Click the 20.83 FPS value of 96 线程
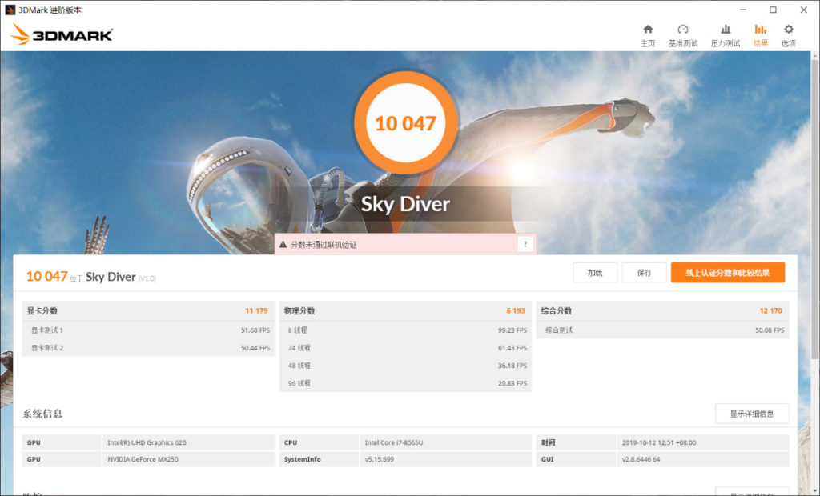820x496 pixels. [x=512, y=383]
